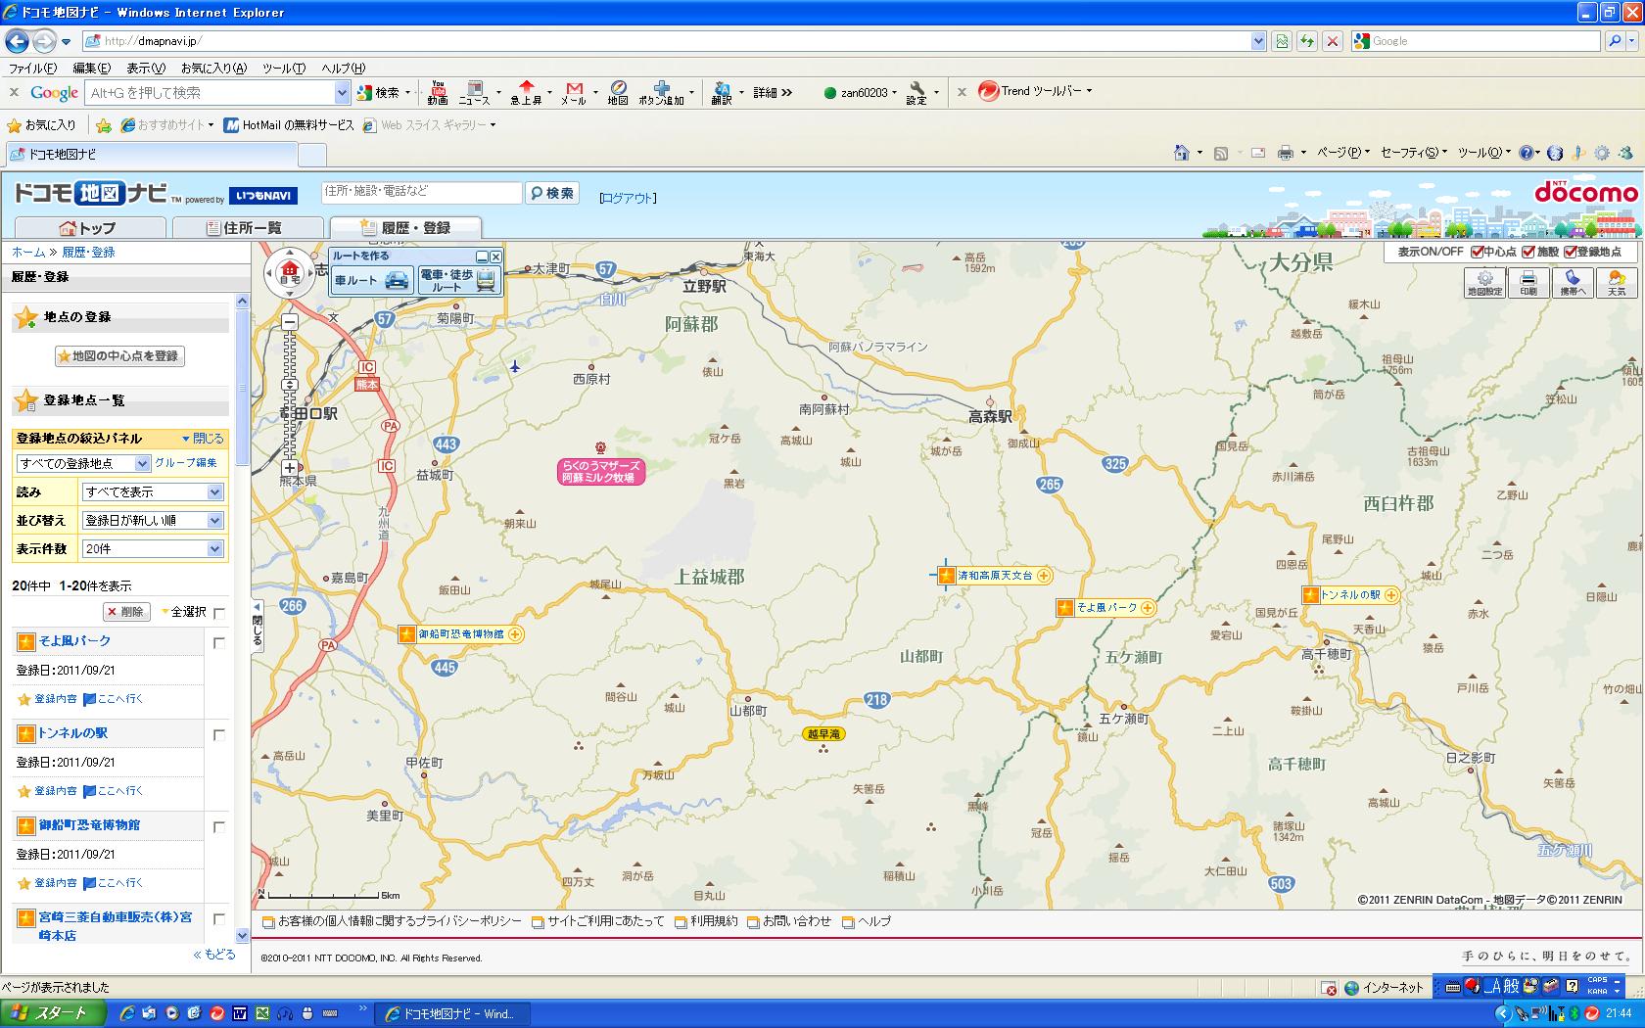
Task: Check the 全選択 select-all checkbox
Action: tap(219, 613)
